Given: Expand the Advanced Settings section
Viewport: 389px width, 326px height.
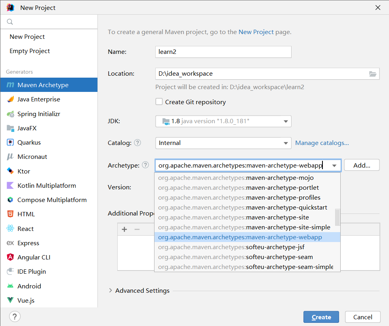Looking at the screenshot, I should click(x=111, y=290).
